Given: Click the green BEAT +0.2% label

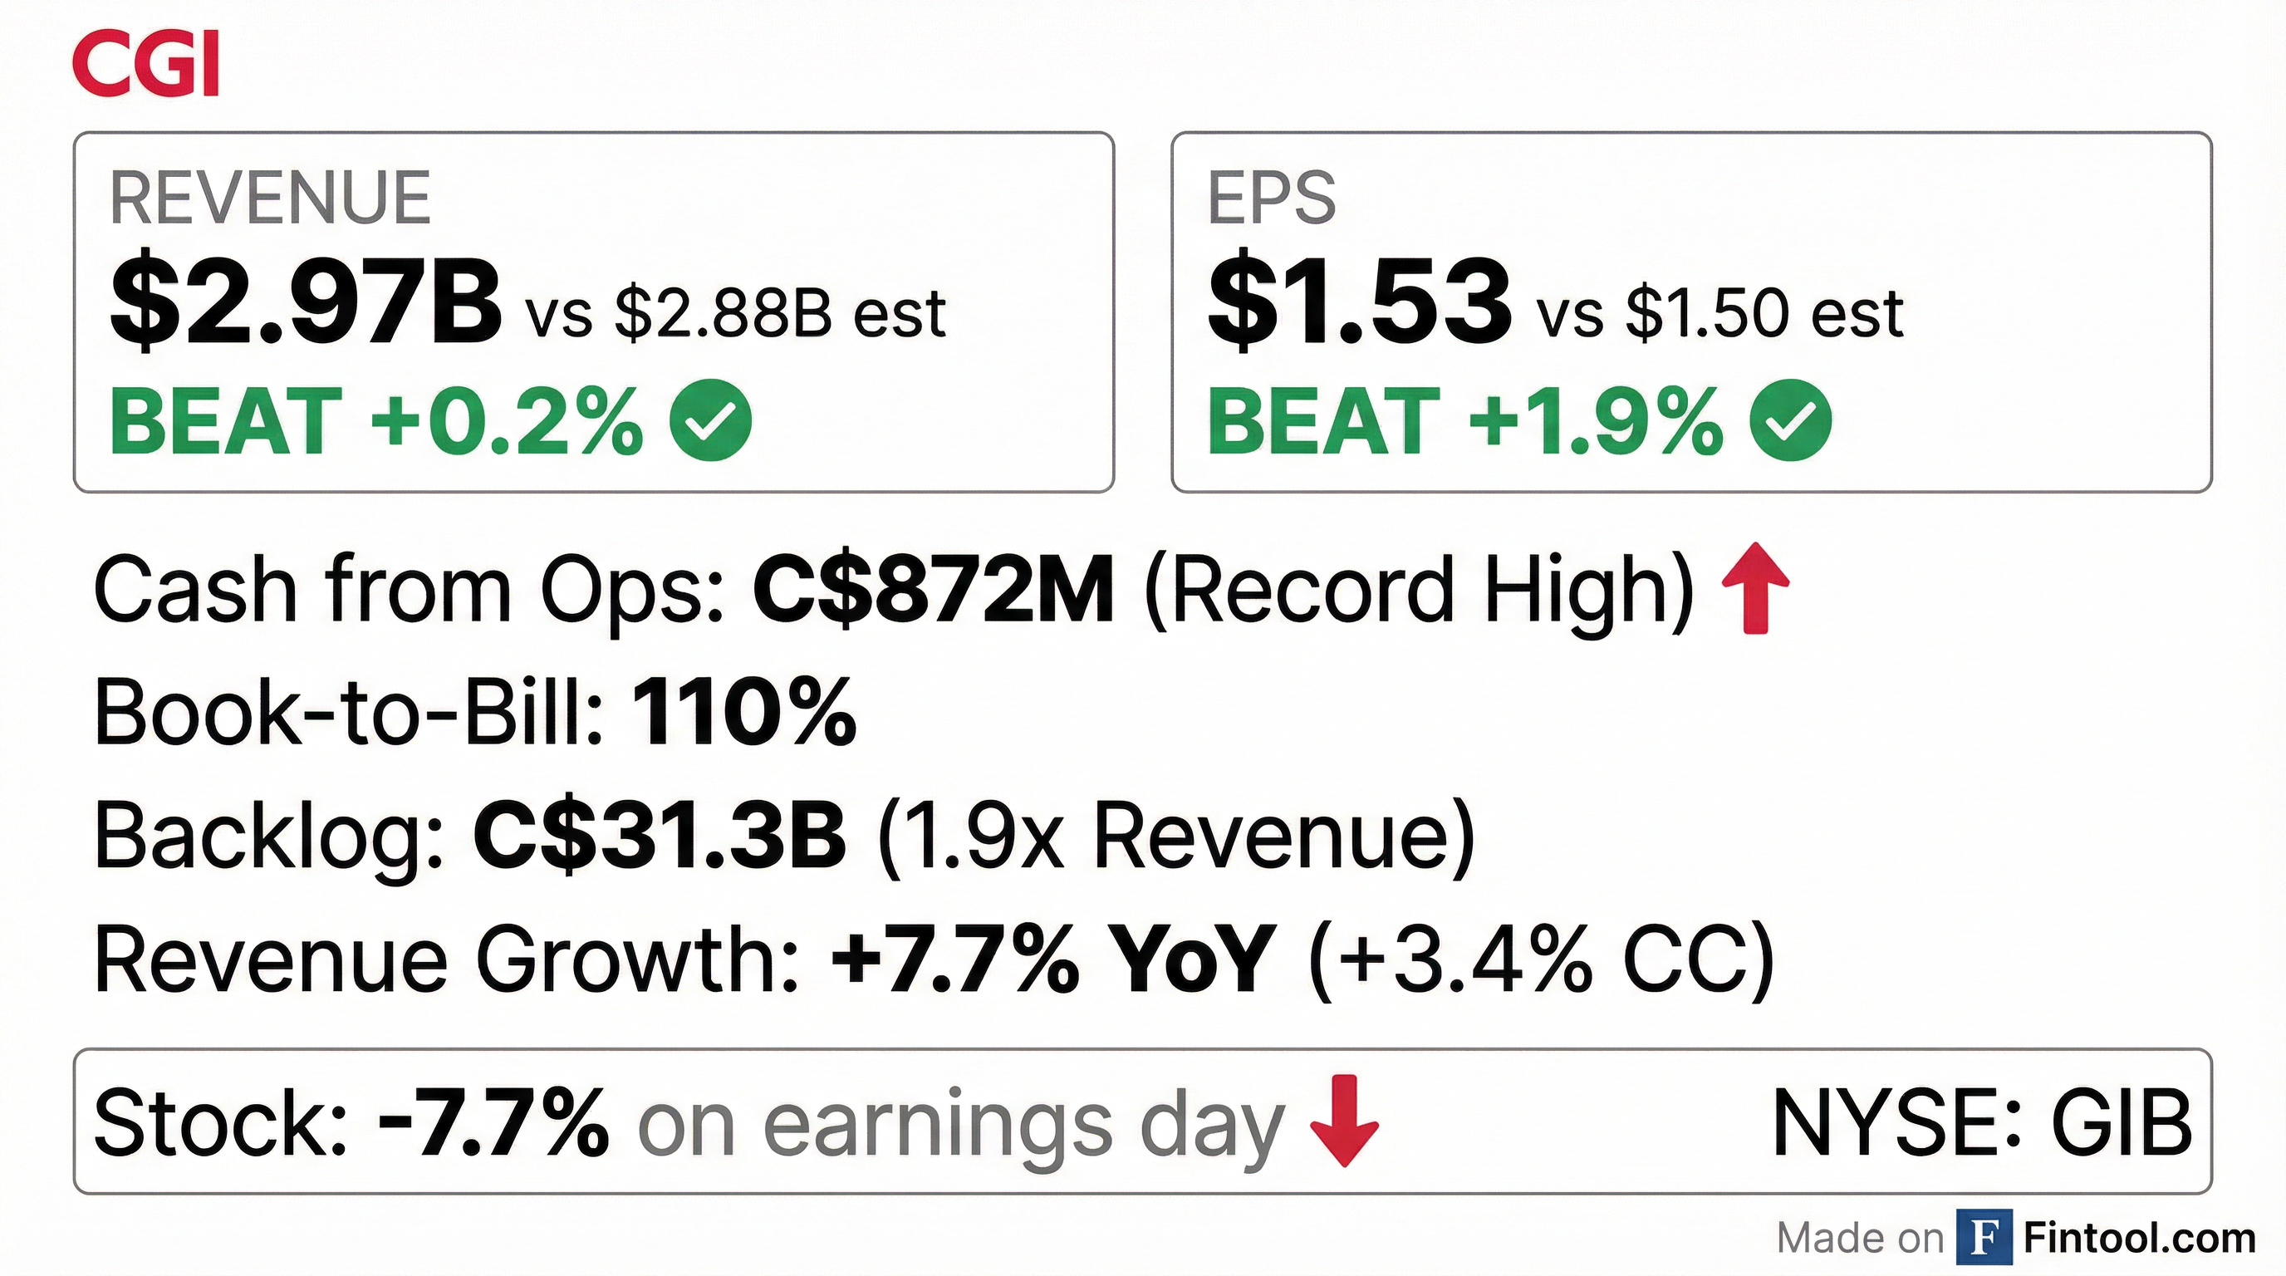Looking at the screenshot, I should [376, 422].
